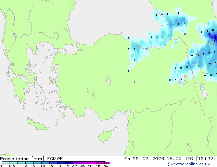This screenshot has width=217, height=167.
Task: Click the "35" legend scale label
Action: coord(82,166)
